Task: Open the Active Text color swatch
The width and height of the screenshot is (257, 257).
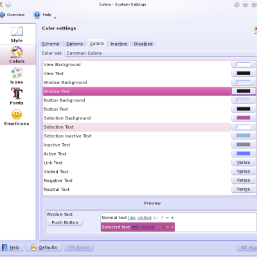Action: 244,154
